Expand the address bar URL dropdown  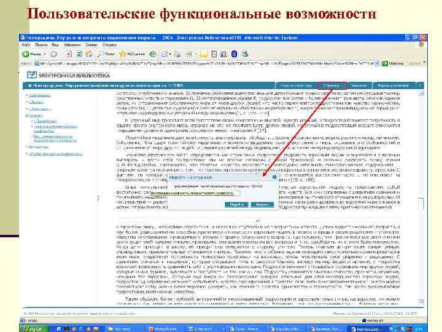click(x=377, y=63)
